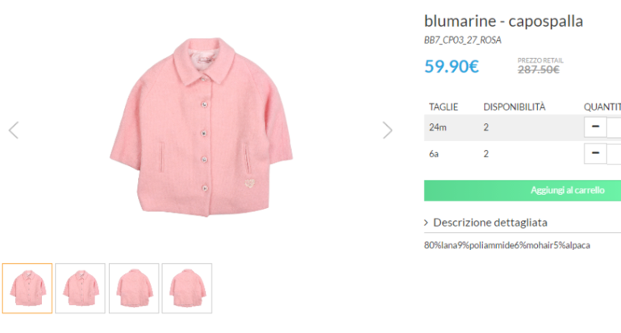621x333 pixels.
Task: Select the 6a size row label
Action: coord(434,153)
